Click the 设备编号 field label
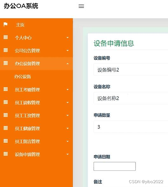 [x=102, y=58]
